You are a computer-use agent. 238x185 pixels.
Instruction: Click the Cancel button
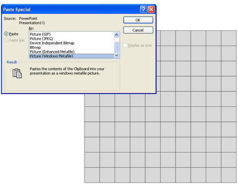point(138,30)
